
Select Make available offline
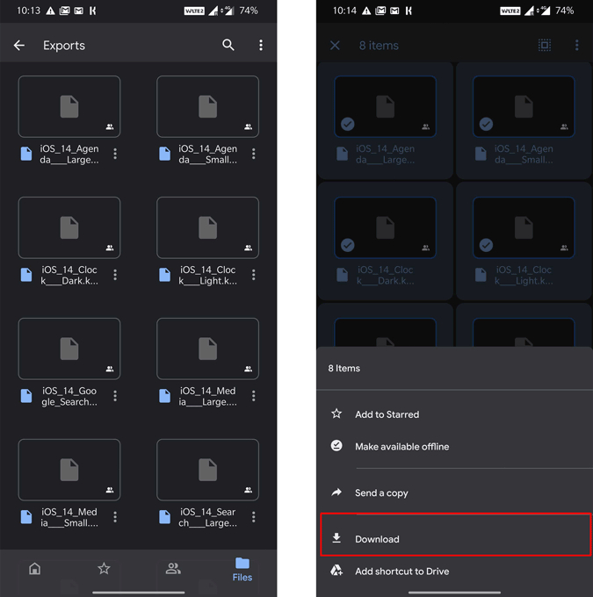[401, 447]
